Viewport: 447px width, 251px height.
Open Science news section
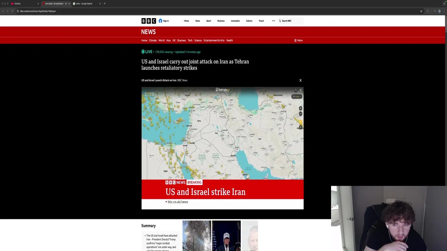(x=198, y=40)
